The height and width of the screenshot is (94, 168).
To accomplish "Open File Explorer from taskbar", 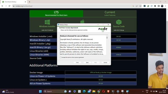I will click(94, 91).
